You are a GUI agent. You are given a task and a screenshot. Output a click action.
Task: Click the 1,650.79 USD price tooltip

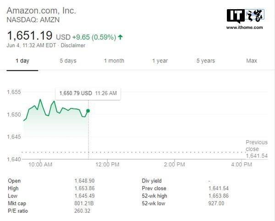point(88,93)
